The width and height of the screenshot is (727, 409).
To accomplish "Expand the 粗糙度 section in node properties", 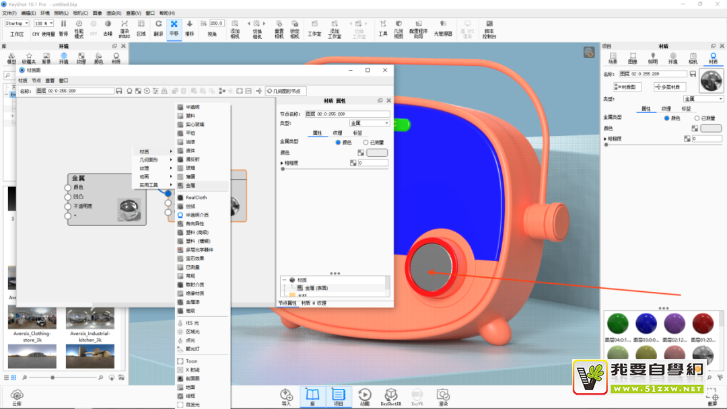I will [282, 163].
